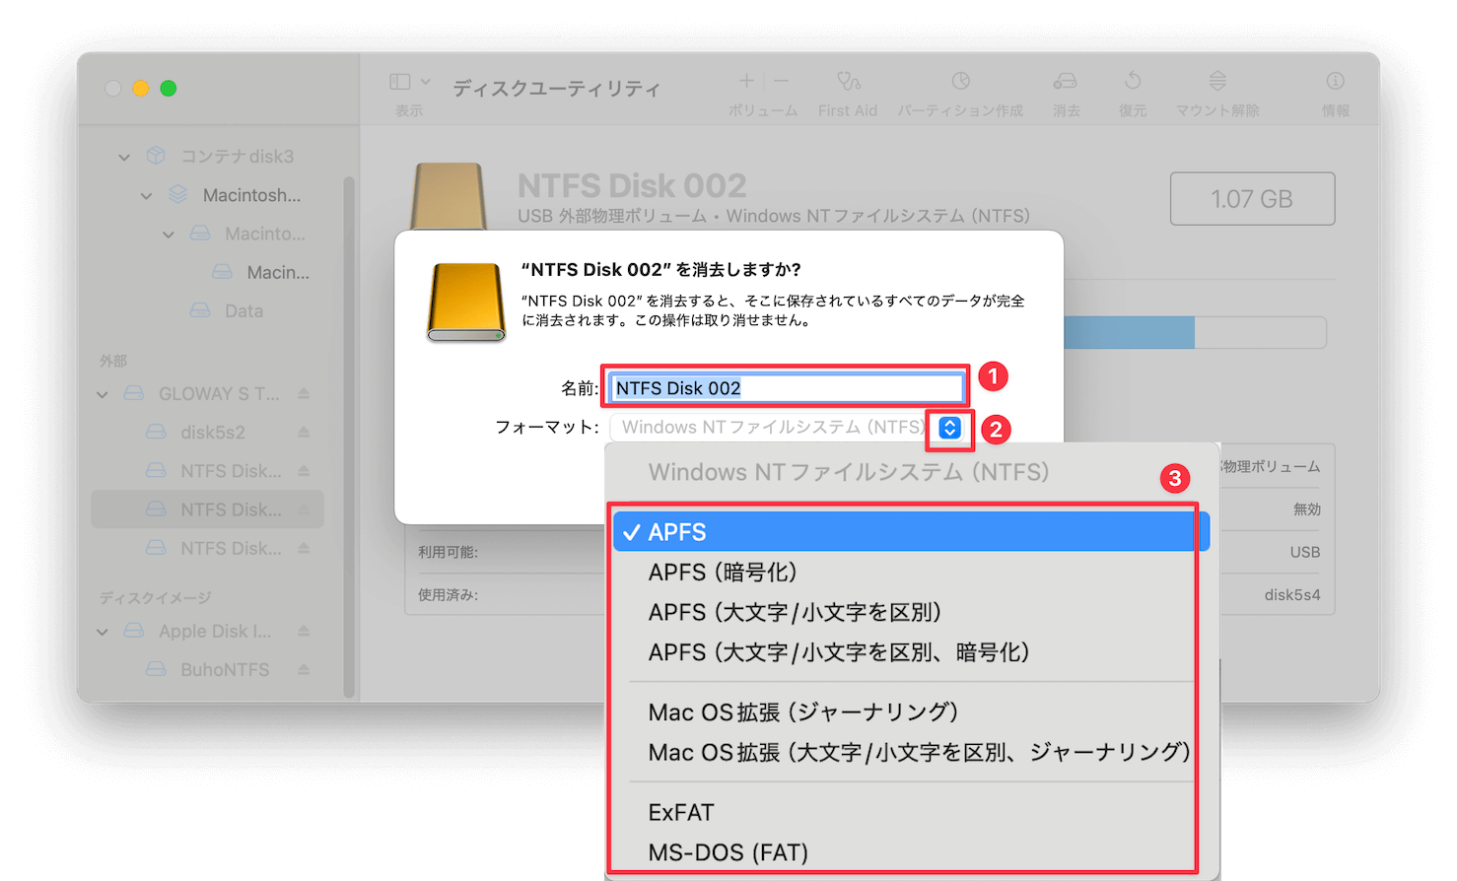Click the 使用済み: row label
Image resolution: width=1457 pixels, height=881 pixels.
pyautogui.click(x=448, y=595)
